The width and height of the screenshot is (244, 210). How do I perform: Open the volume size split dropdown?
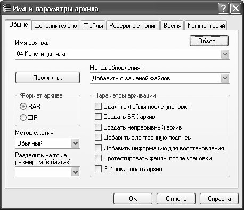75,172
